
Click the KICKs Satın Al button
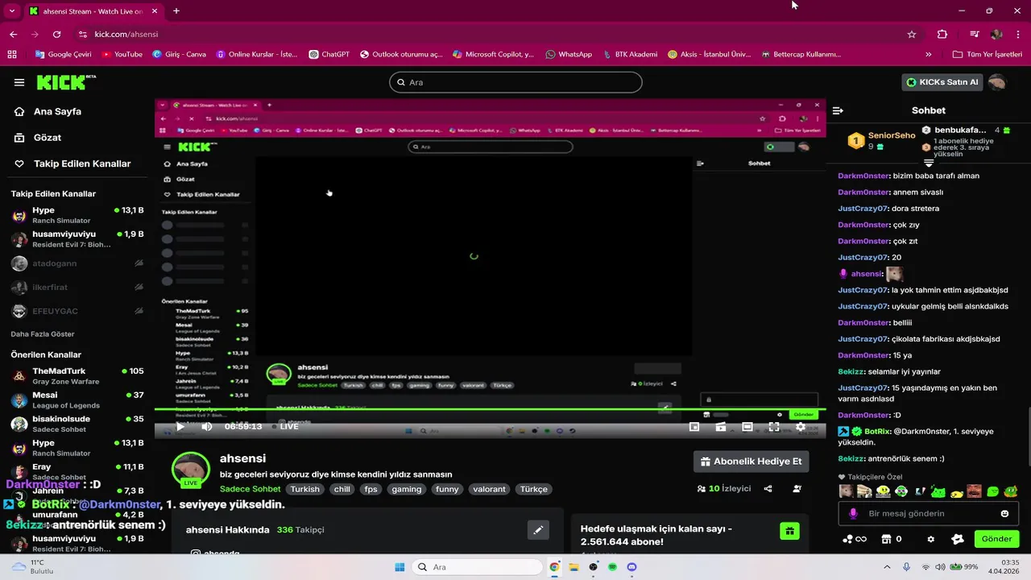(x=942, y=82)
